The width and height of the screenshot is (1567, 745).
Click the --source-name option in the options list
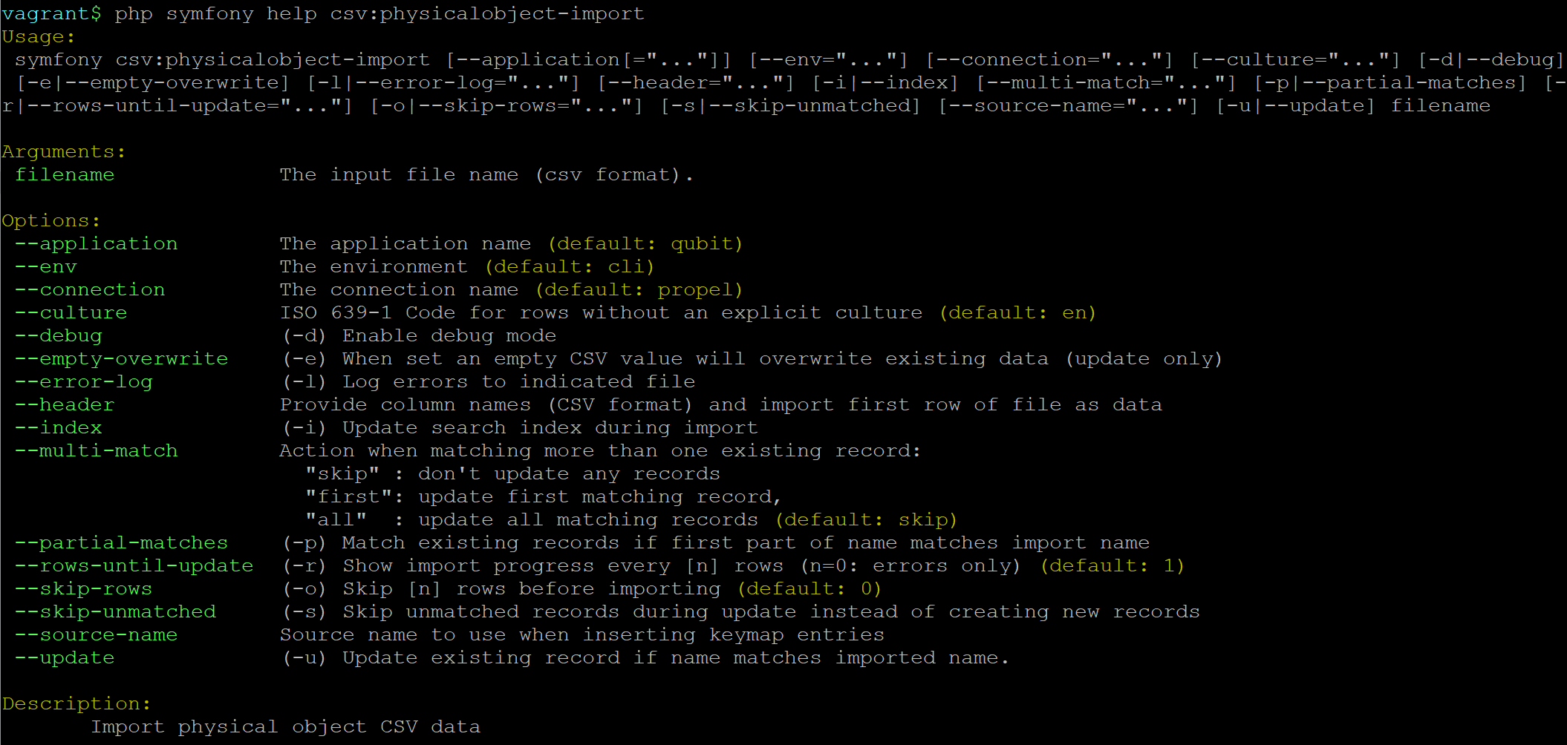tap(96, 635)
